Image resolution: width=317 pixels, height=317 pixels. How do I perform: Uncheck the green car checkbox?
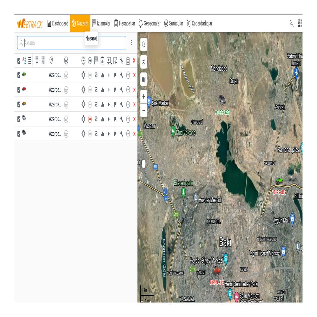pyautogui.click(x=19, y=75)
